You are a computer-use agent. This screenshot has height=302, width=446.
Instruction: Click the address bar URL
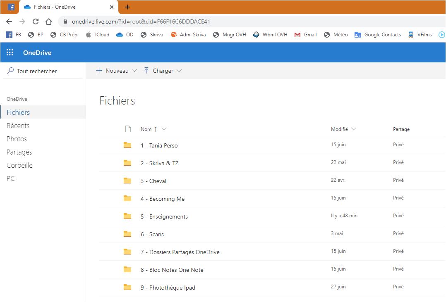(x=141, y=21)
